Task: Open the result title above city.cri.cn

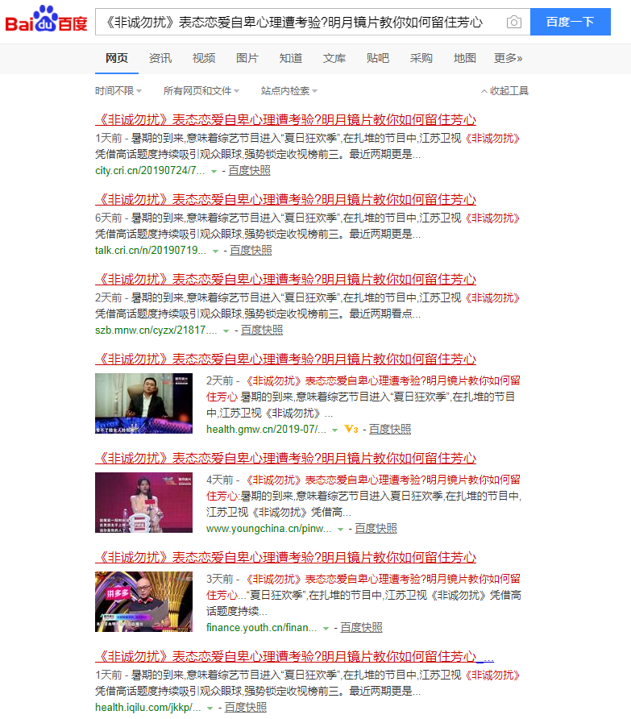Action: coord(286,119)
